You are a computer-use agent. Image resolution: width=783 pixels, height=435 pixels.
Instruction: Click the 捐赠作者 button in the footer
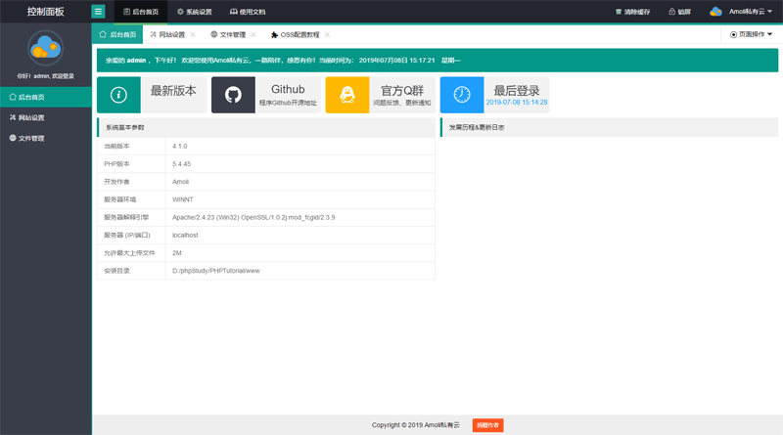[x=487, y=425]
